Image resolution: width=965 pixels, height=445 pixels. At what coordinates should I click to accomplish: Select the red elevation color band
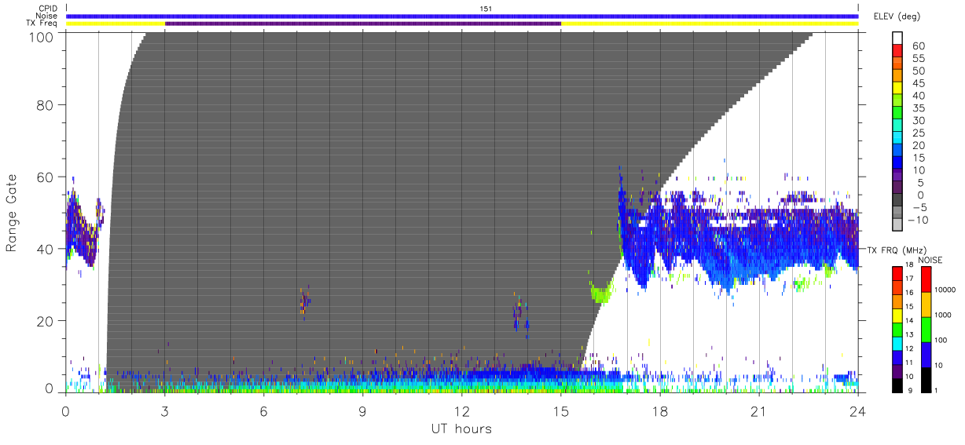point(899,51)
